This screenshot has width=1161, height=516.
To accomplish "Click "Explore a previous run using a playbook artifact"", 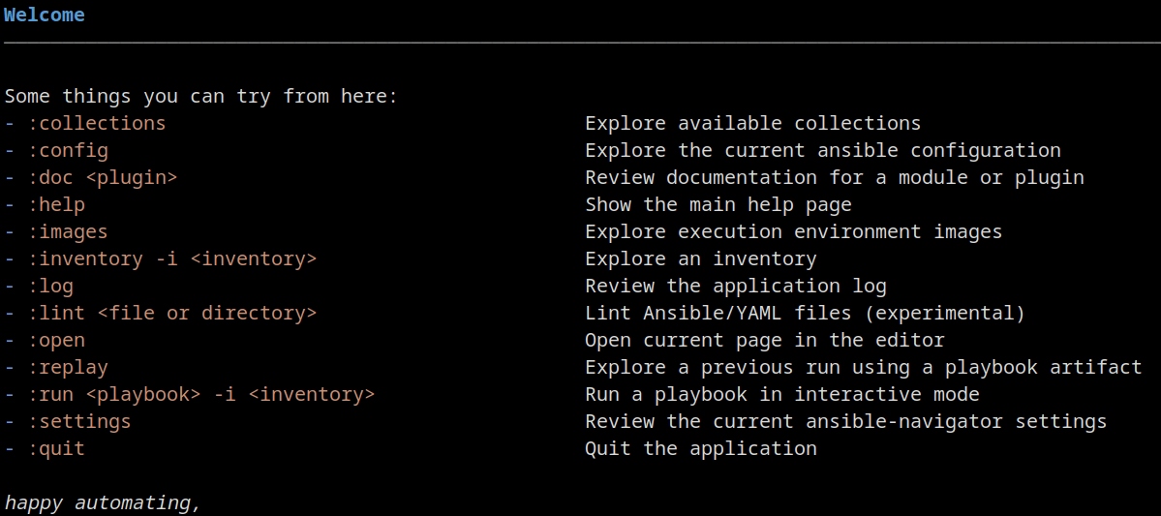I will 864,367.
